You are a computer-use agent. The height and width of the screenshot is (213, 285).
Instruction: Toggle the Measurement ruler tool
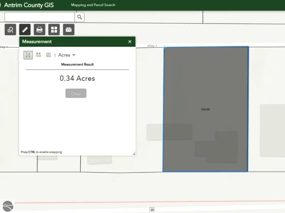point(25,29)
